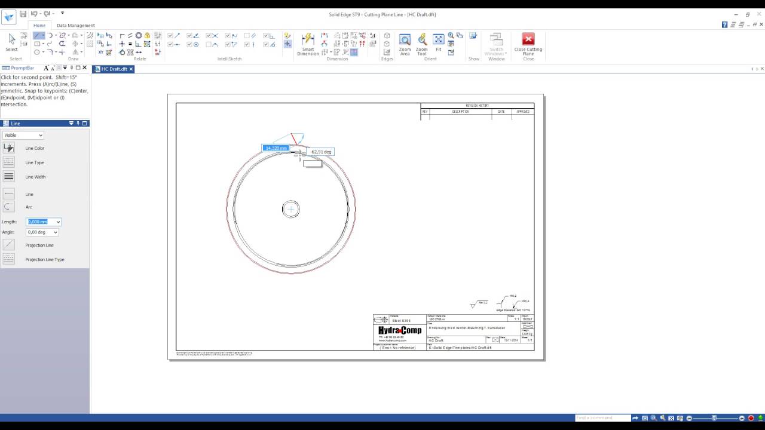Open the Smart Dimension tool

(x=308, y=45)
